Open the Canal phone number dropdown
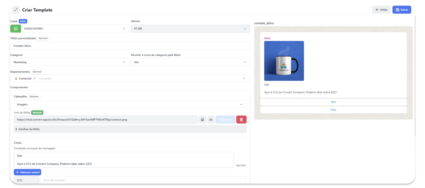Screen dimensions: 425x188 point(75,29)
